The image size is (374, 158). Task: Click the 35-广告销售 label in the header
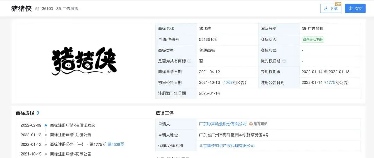(67, 9)
